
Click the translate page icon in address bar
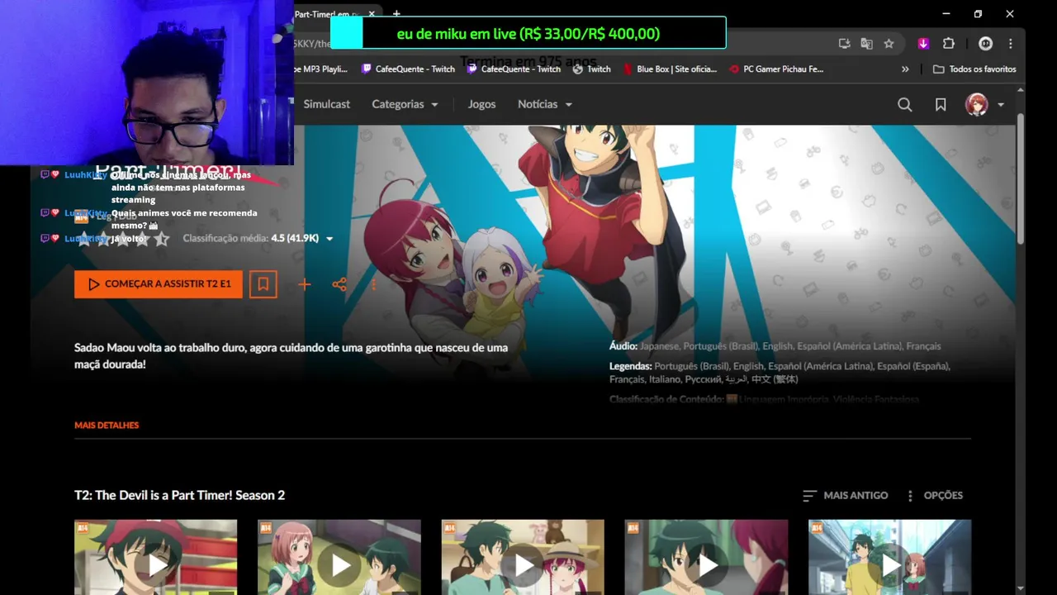point(866,44)
